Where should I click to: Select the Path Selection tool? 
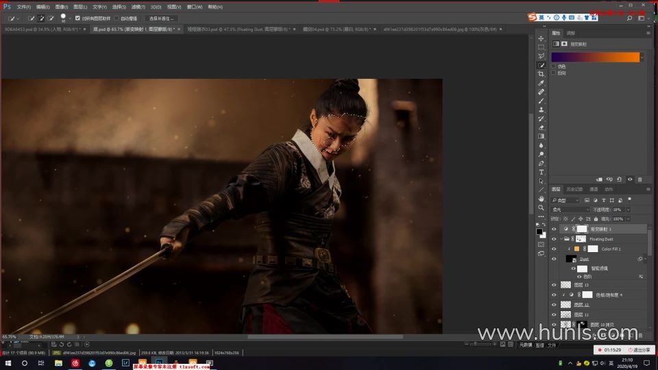pos(541,181)
